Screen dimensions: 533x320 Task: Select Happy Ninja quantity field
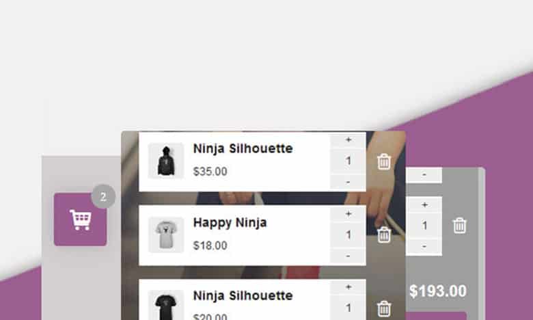pyautogui.click(x=348, y=235)
